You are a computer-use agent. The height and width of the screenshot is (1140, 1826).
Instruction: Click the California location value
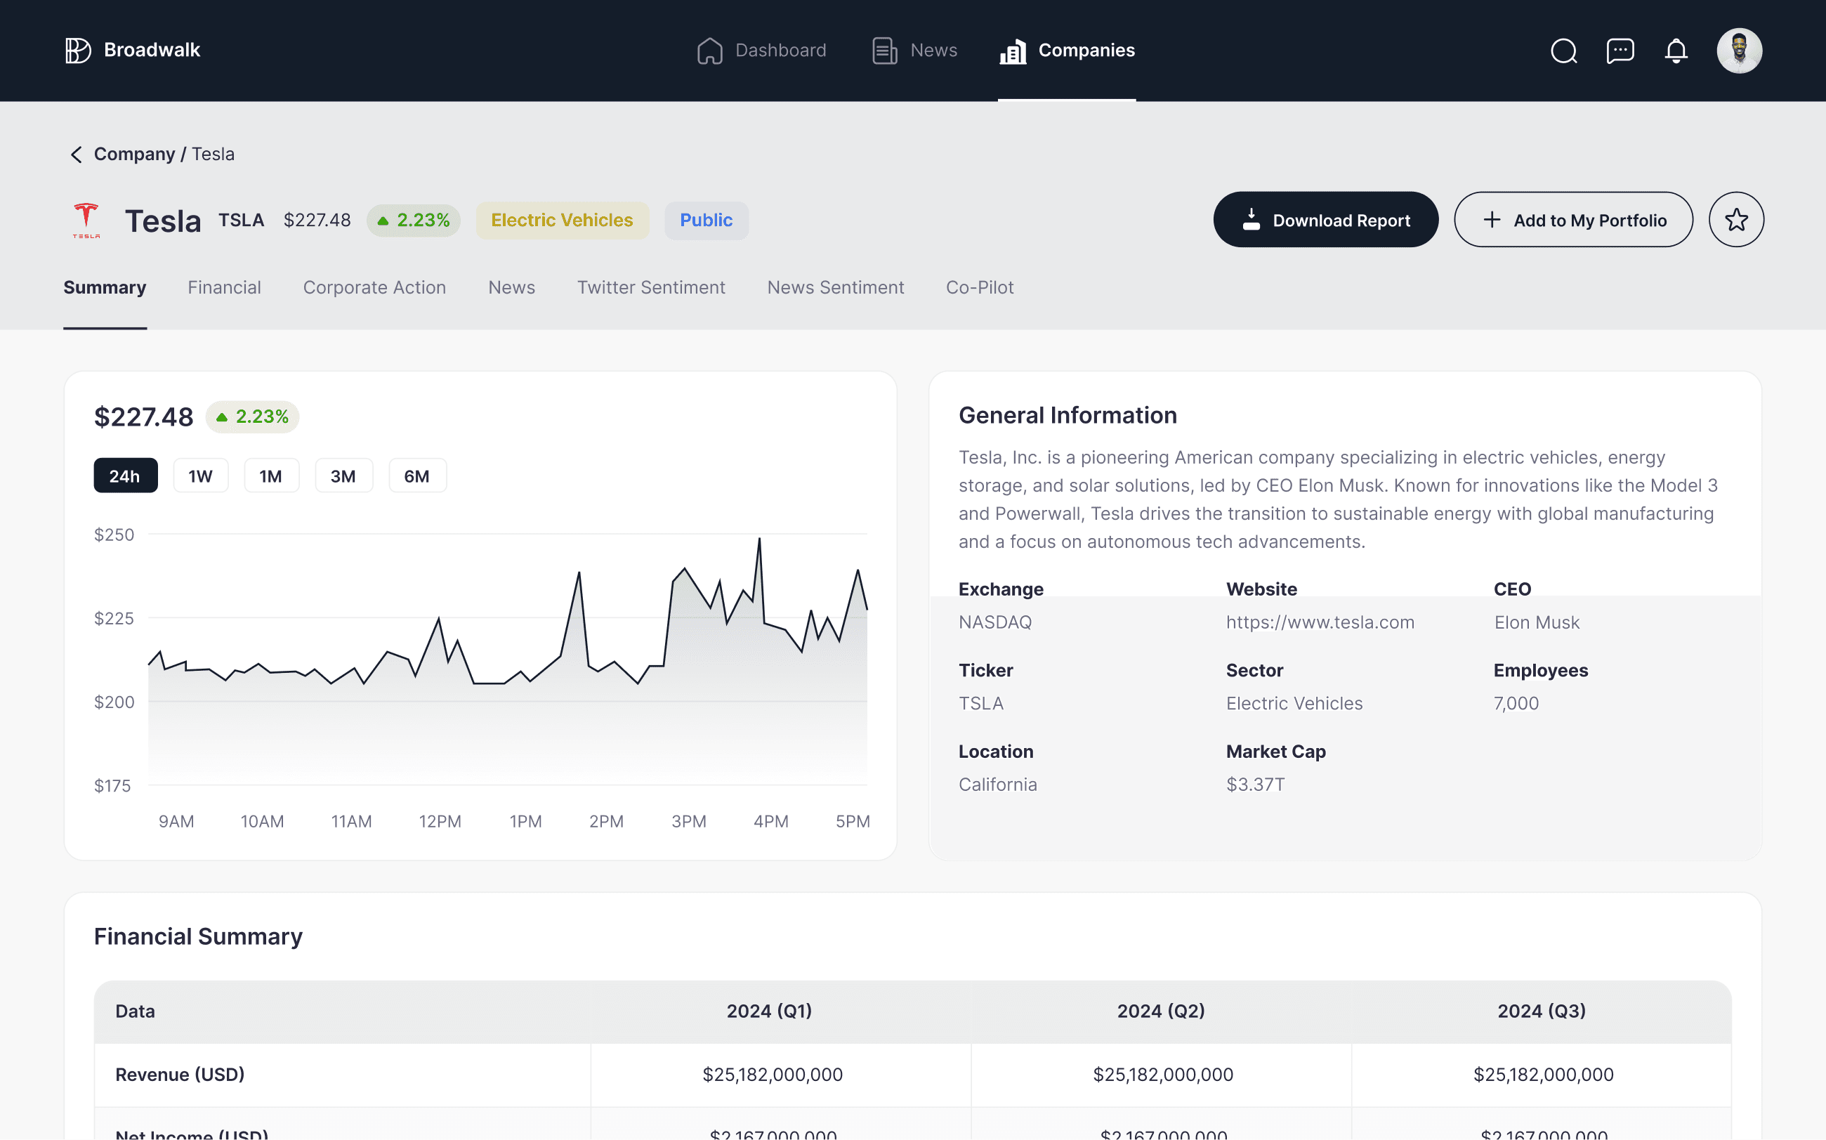coord(998,784)
